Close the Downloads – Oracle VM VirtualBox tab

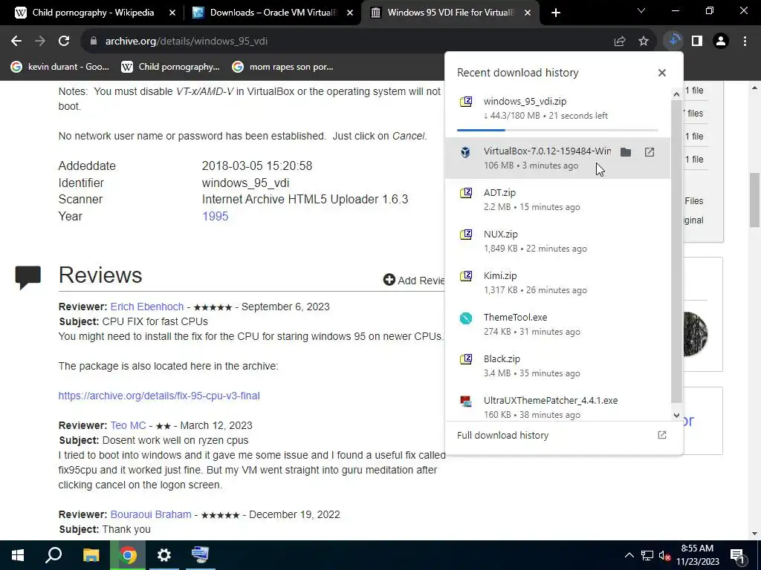click(x=350, y=13)
